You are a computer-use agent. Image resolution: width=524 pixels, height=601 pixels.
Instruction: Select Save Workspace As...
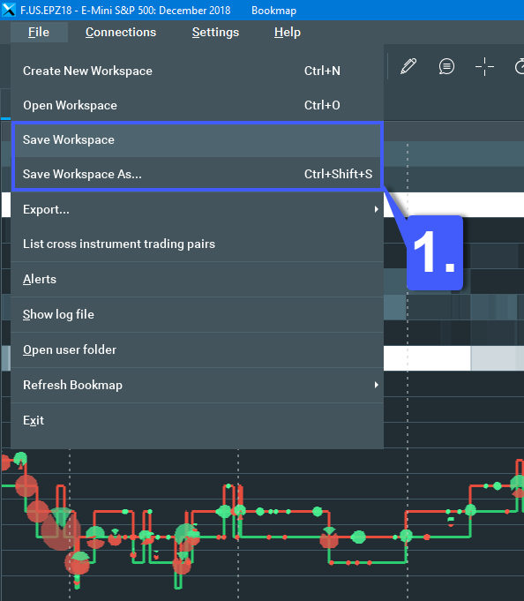tap(198, 174)
